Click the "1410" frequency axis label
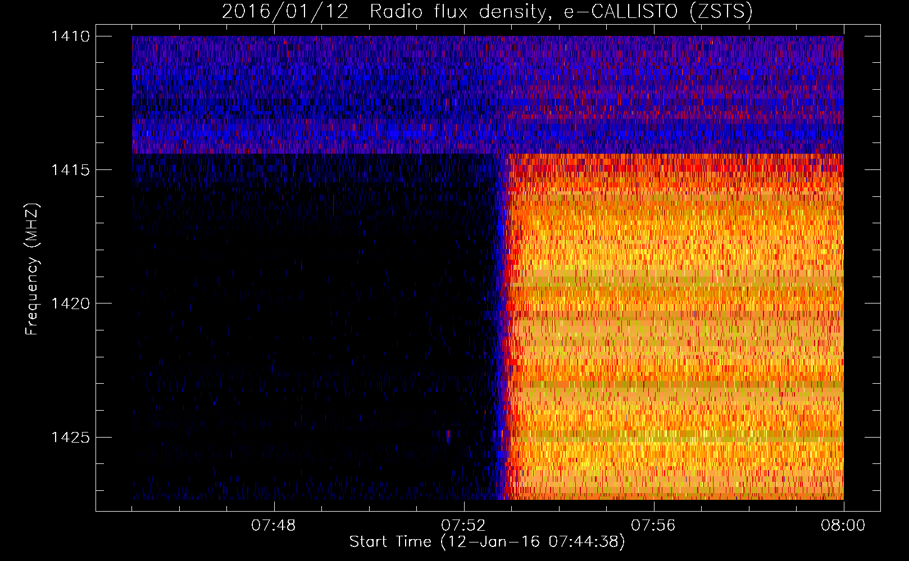 (70, 36)
